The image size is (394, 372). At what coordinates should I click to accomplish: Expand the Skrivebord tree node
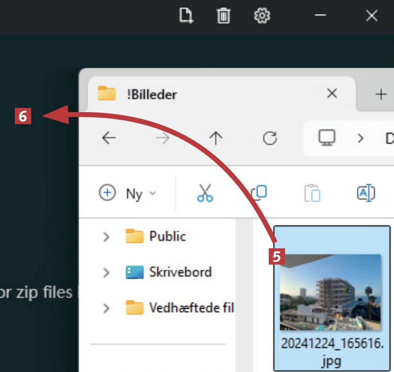[106, 272]
